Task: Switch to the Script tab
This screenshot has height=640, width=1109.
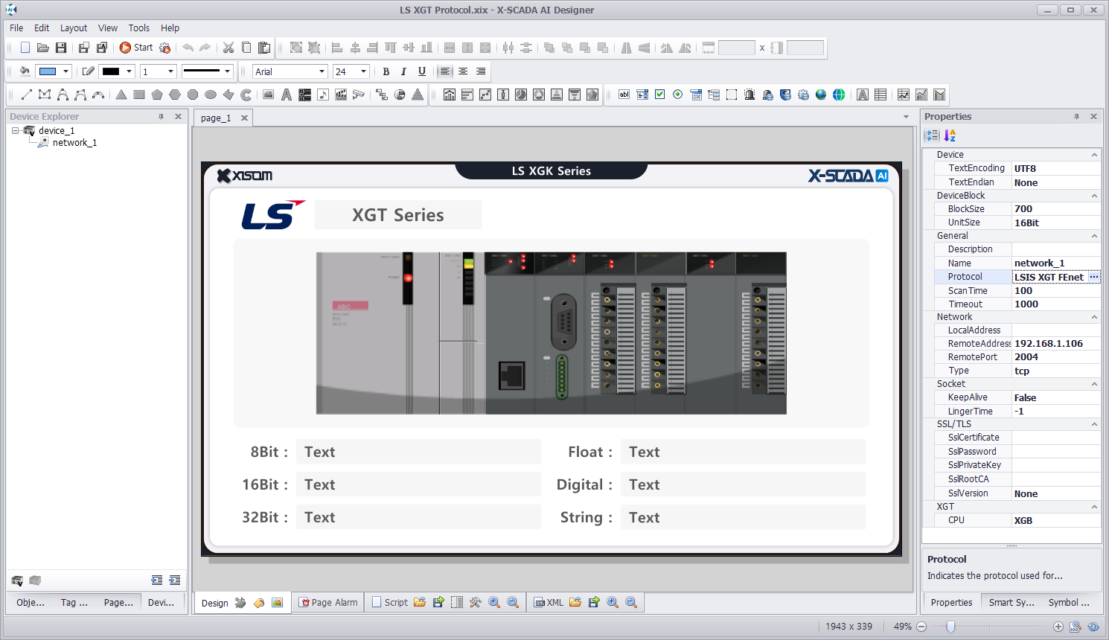Action: click(389, 603)
